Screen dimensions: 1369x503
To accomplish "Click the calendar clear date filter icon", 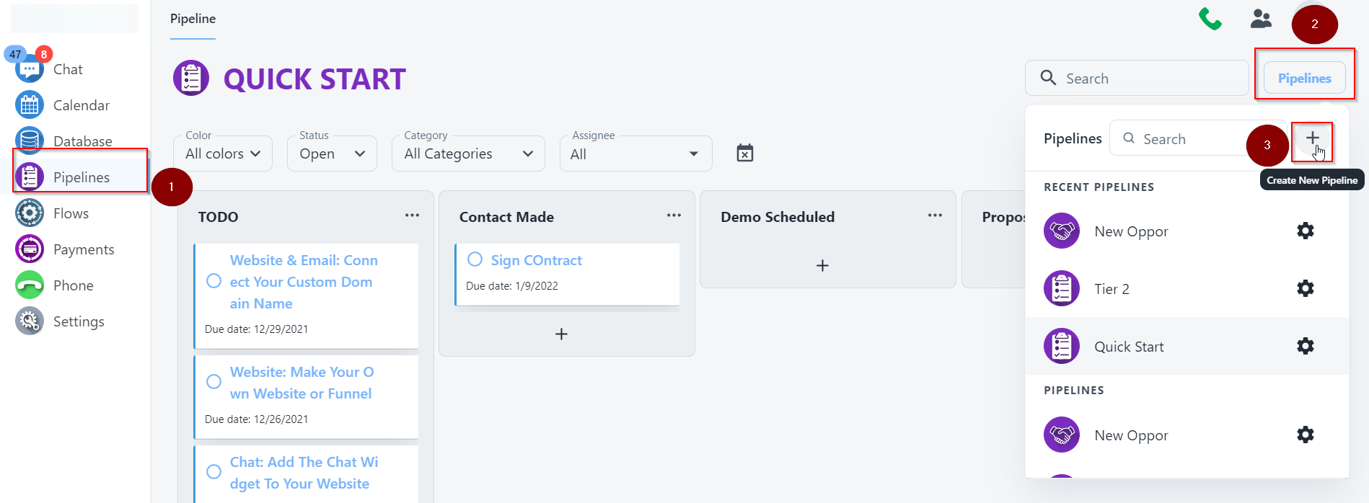I will [x=744, y=153].
